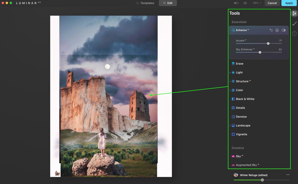
Task: Open the Black & White tool
Action: (x=245, y=99)
